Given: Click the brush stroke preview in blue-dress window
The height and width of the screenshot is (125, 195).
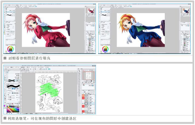Looking at the screenshot, I should click(x=104, y=15).
